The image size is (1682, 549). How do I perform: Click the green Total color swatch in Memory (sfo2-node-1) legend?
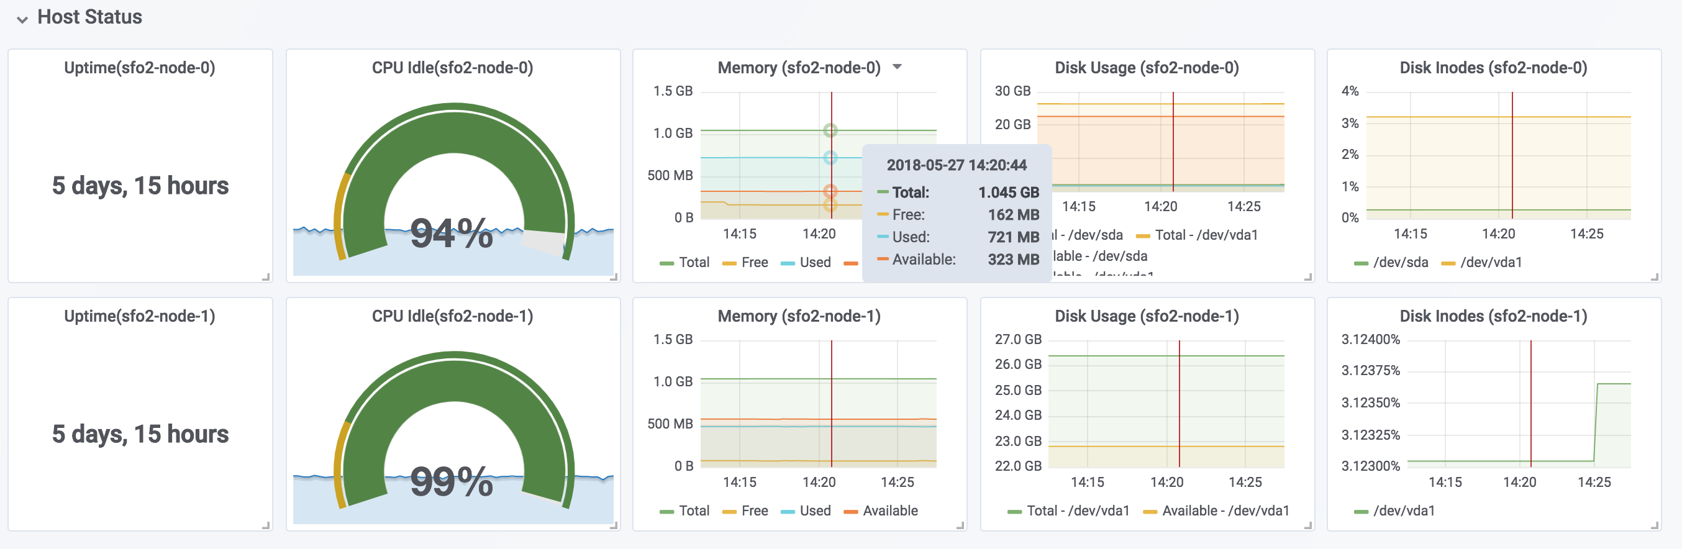pos(666,511)
